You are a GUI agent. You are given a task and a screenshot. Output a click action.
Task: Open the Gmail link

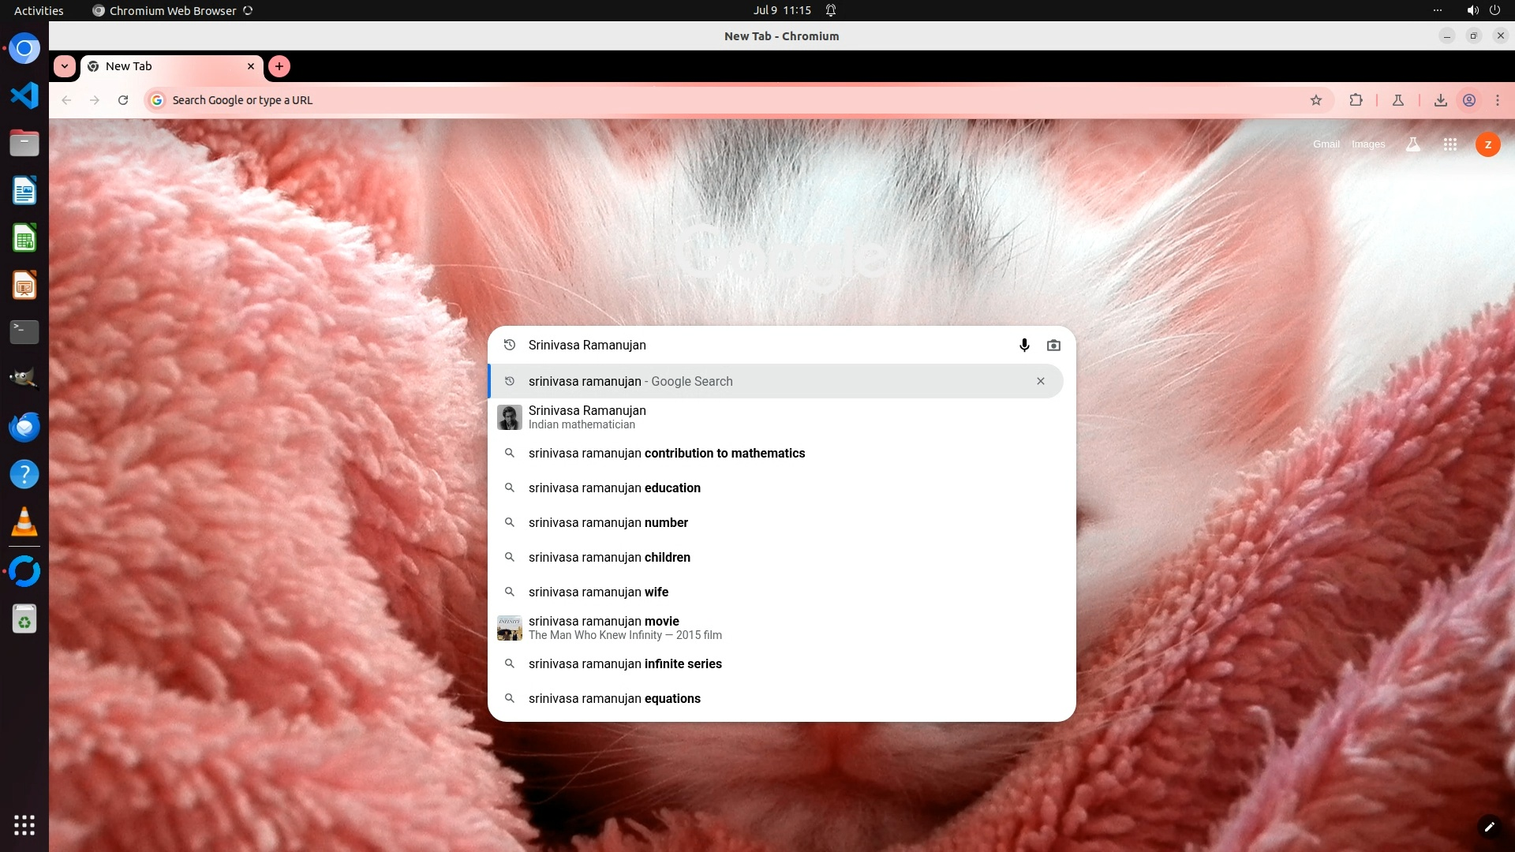tap(1326, 144)
